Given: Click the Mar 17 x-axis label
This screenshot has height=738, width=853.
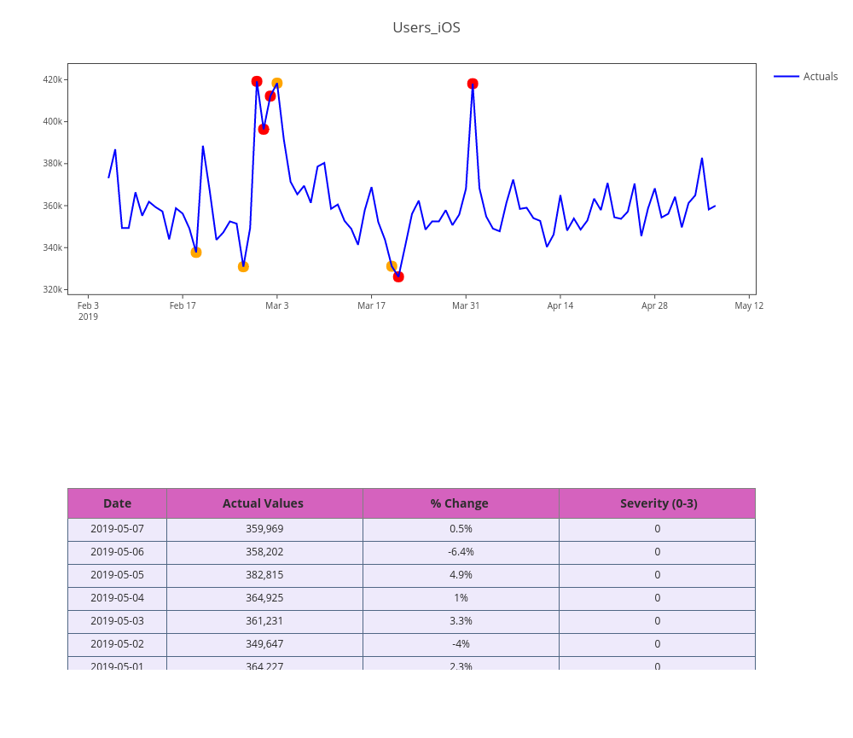Looking at the screenshot, I should tap(371, 305).
